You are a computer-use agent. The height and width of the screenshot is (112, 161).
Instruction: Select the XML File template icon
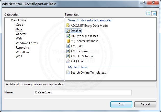click(68, 46)
